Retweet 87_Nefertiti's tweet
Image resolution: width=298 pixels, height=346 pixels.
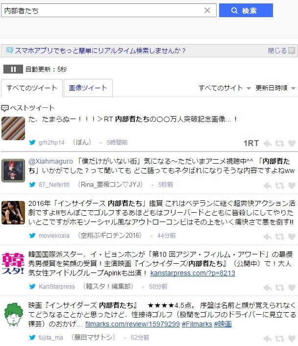[279, 186]
